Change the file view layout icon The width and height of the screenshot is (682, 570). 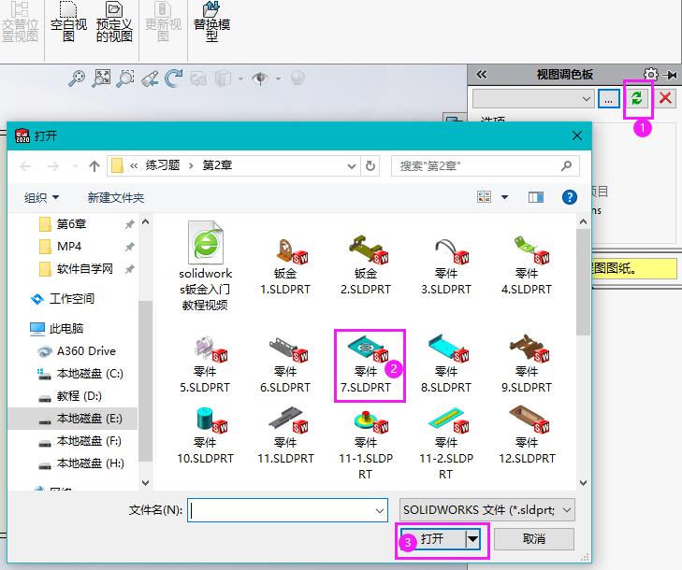(484, 197)
